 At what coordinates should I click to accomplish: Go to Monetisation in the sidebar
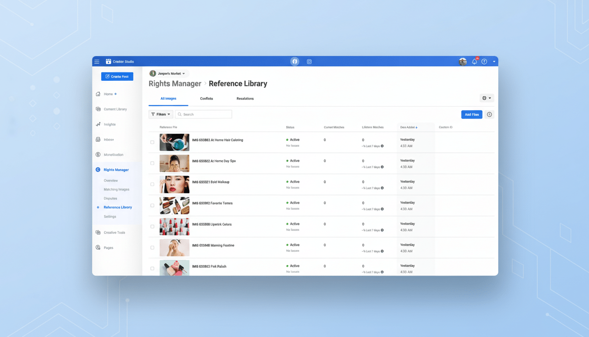114,154
